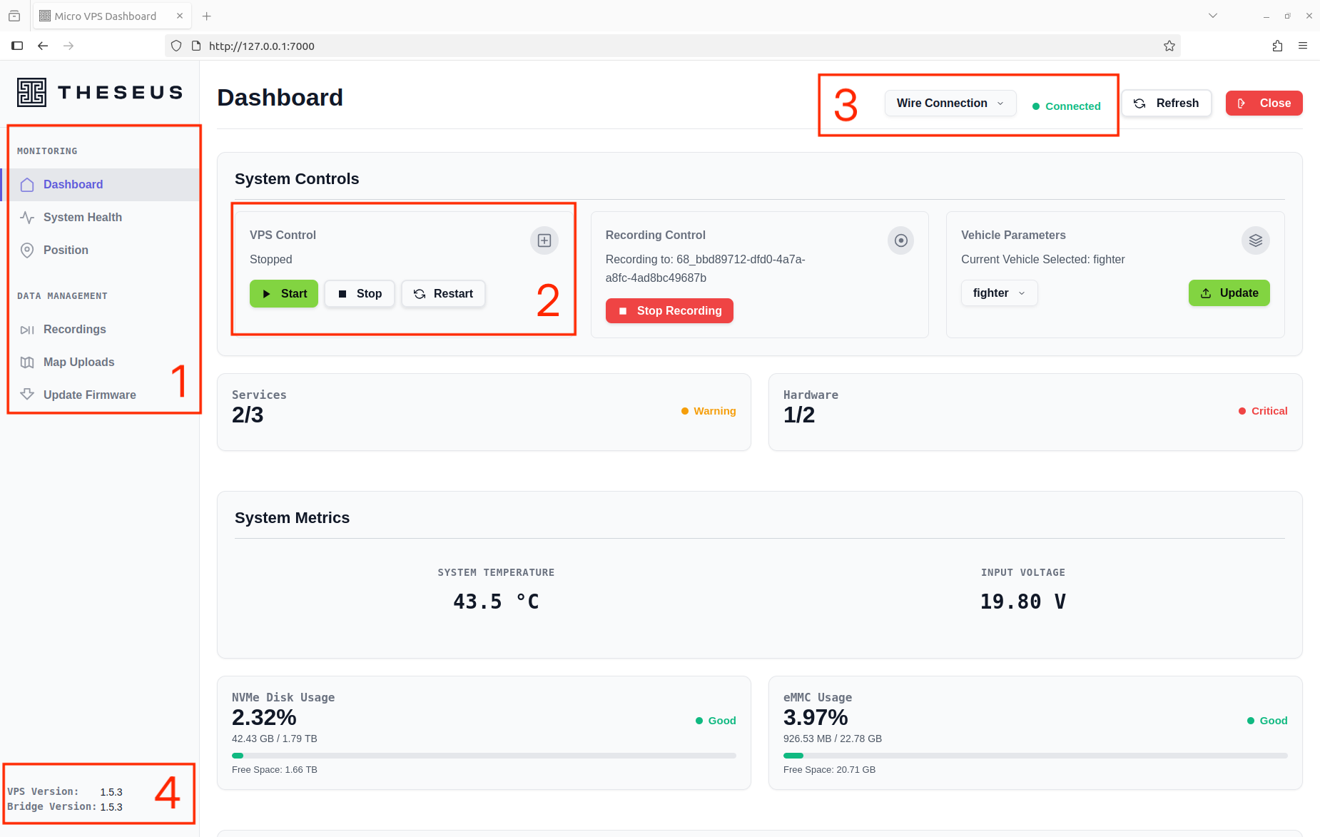
Task: Restart the VPS service
Action: coord(443,294)
